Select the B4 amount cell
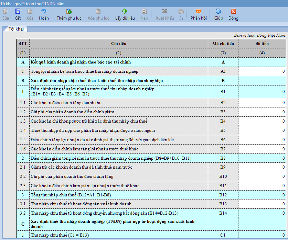Viewport: 288px width, 240px height. point(262,121)
